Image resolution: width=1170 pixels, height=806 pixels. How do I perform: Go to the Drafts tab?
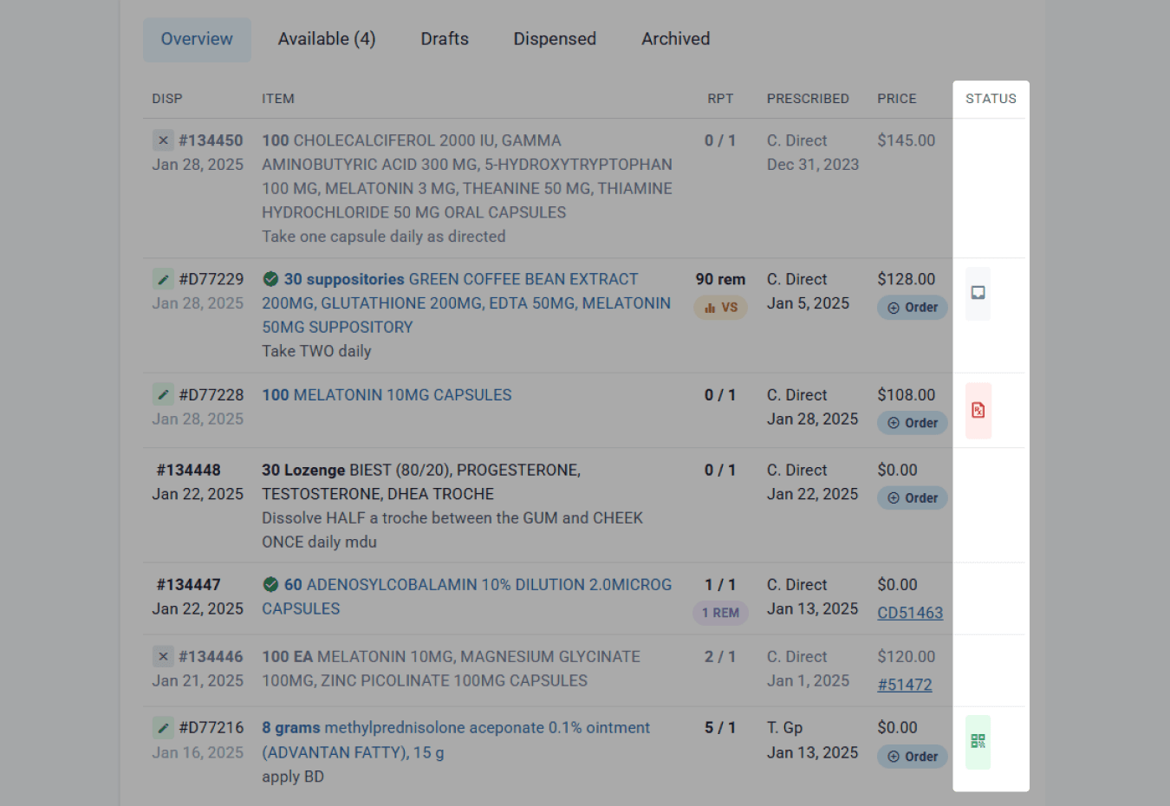[x=445, y=39]
